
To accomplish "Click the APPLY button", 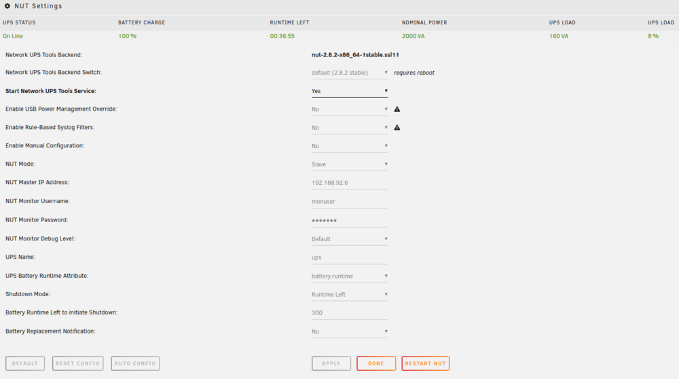I will (x=331, y=363).
